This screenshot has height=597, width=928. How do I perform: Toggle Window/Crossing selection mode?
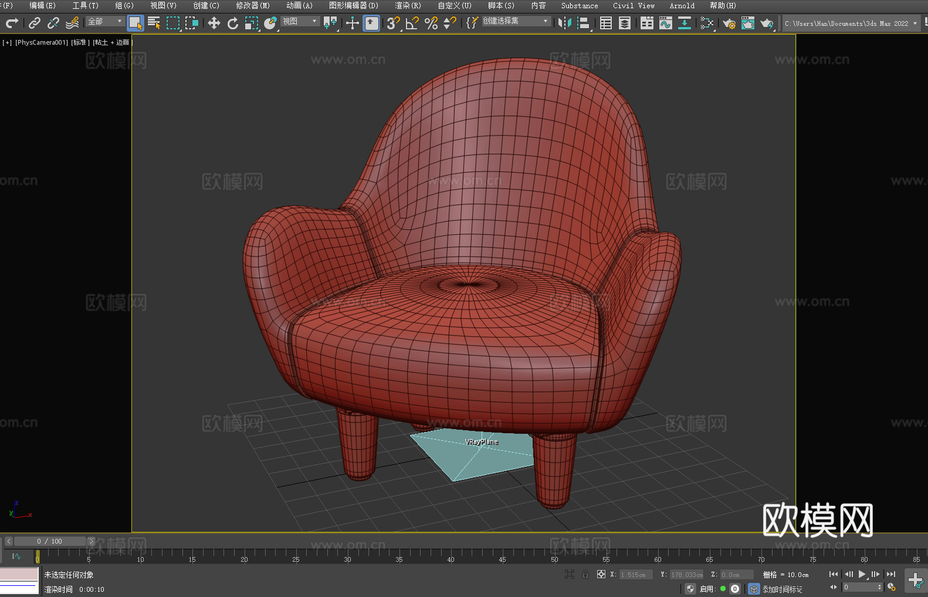click(192, 23)
